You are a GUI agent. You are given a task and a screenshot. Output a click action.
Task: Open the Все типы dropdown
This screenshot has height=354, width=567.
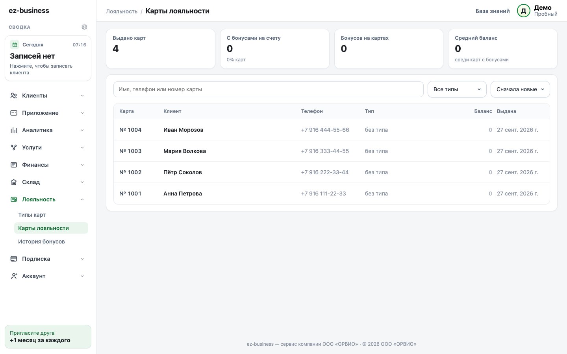[457, 89]
